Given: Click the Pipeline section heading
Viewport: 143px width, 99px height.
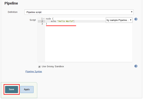Looking at the screenshot, I should tap(11, 3).
